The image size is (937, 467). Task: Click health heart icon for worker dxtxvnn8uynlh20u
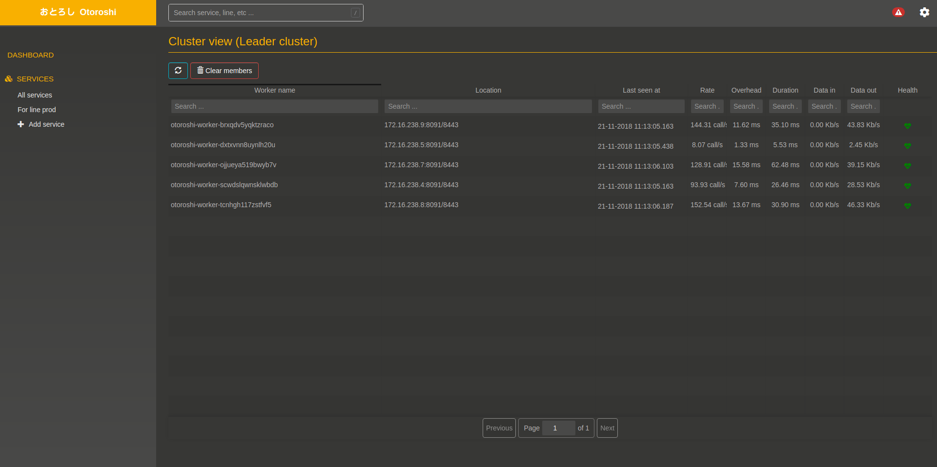click(907, 146)
